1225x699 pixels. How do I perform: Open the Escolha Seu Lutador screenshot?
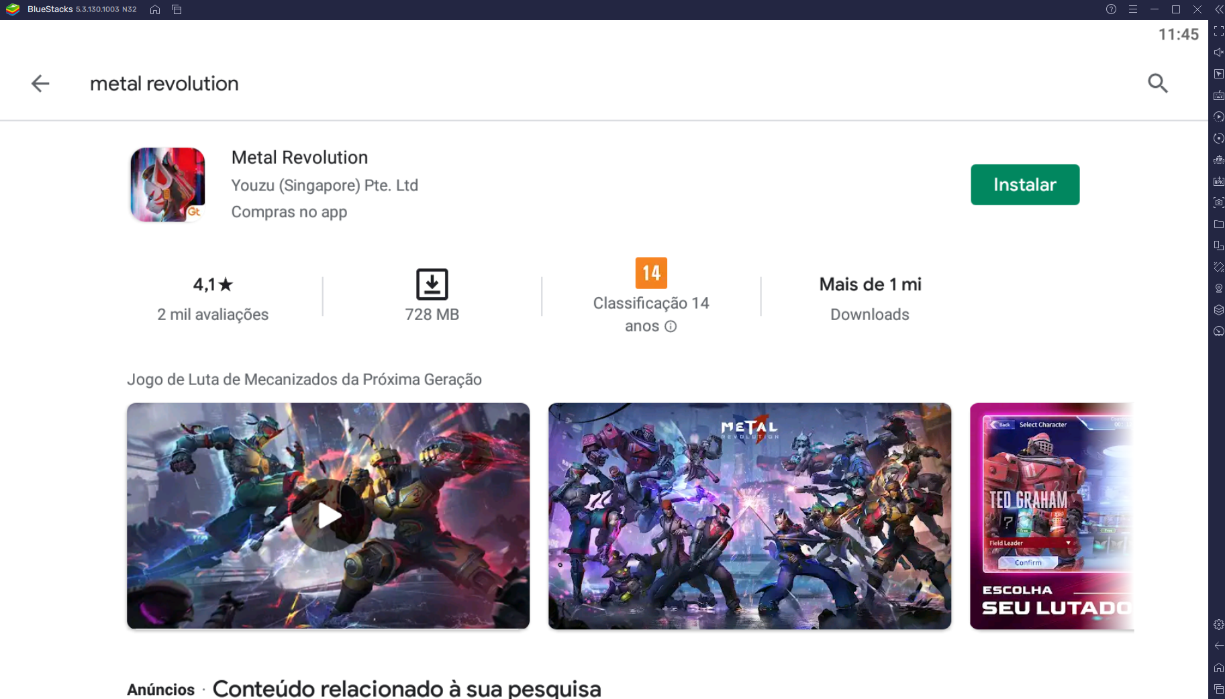point(1051,516)
